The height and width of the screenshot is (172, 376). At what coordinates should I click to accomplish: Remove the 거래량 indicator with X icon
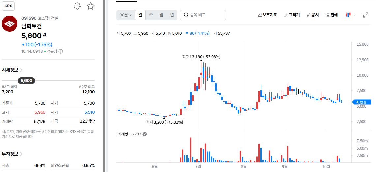tap(145, 134)
